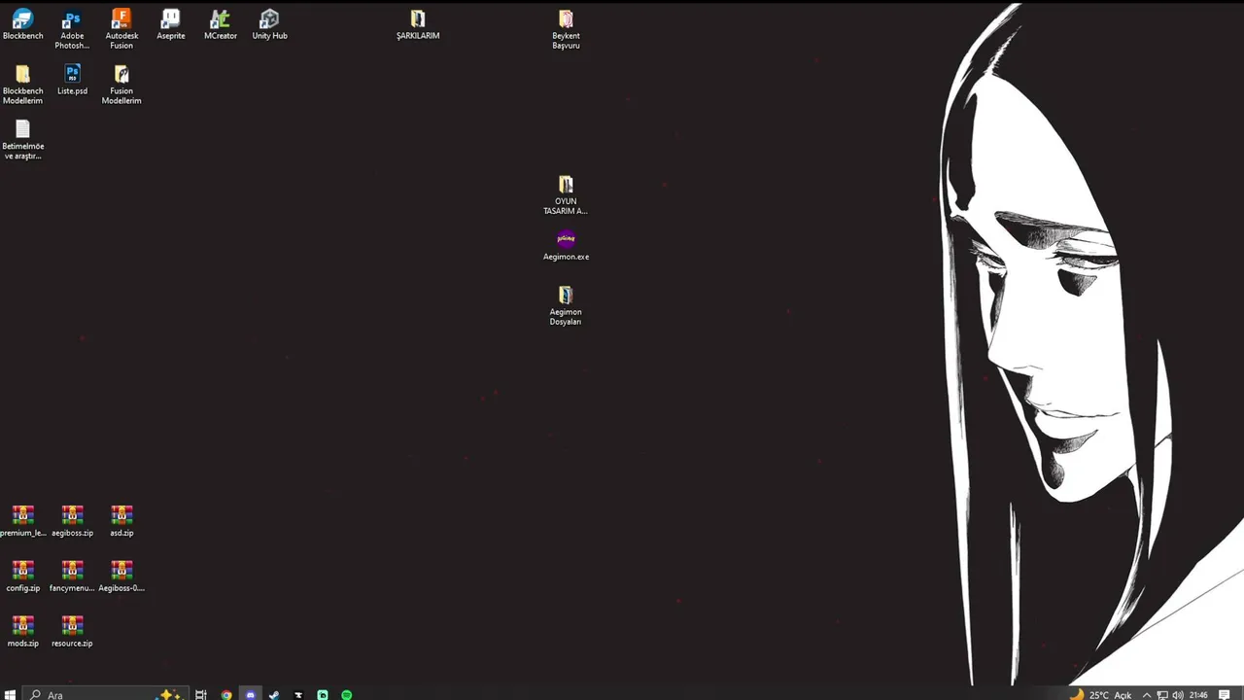Select the Beykent Başvuru folder
Screen dimensions: 1244x700
pos(566,30)
